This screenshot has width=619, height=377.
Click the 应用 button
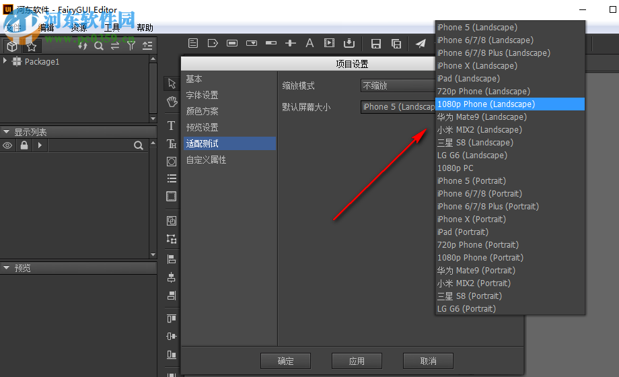click(x=357, y=361)
